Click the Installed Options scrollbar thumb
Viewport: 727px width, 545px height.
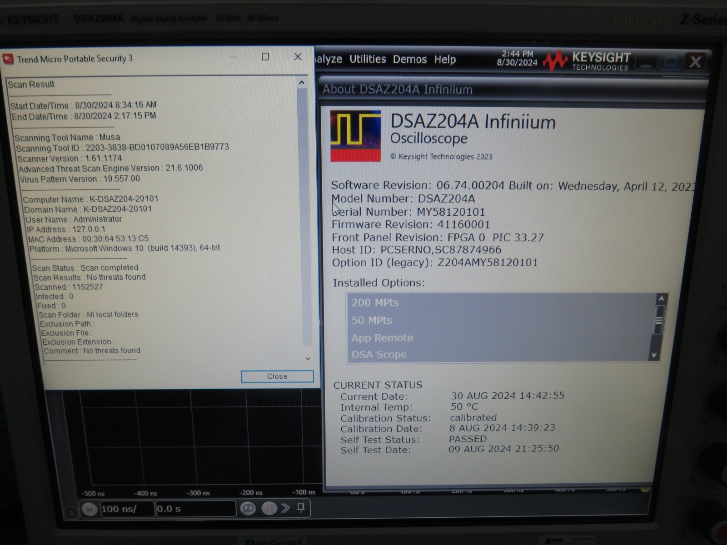(x=658, y=320)
